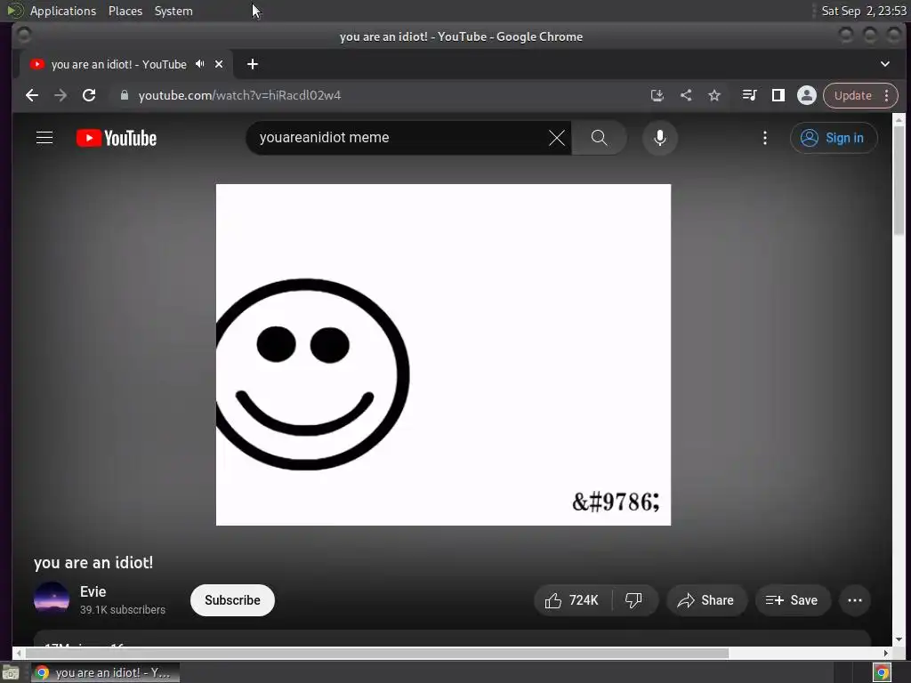
Task: Mute tab via speaker icon on tab
Action: (200, 64)
